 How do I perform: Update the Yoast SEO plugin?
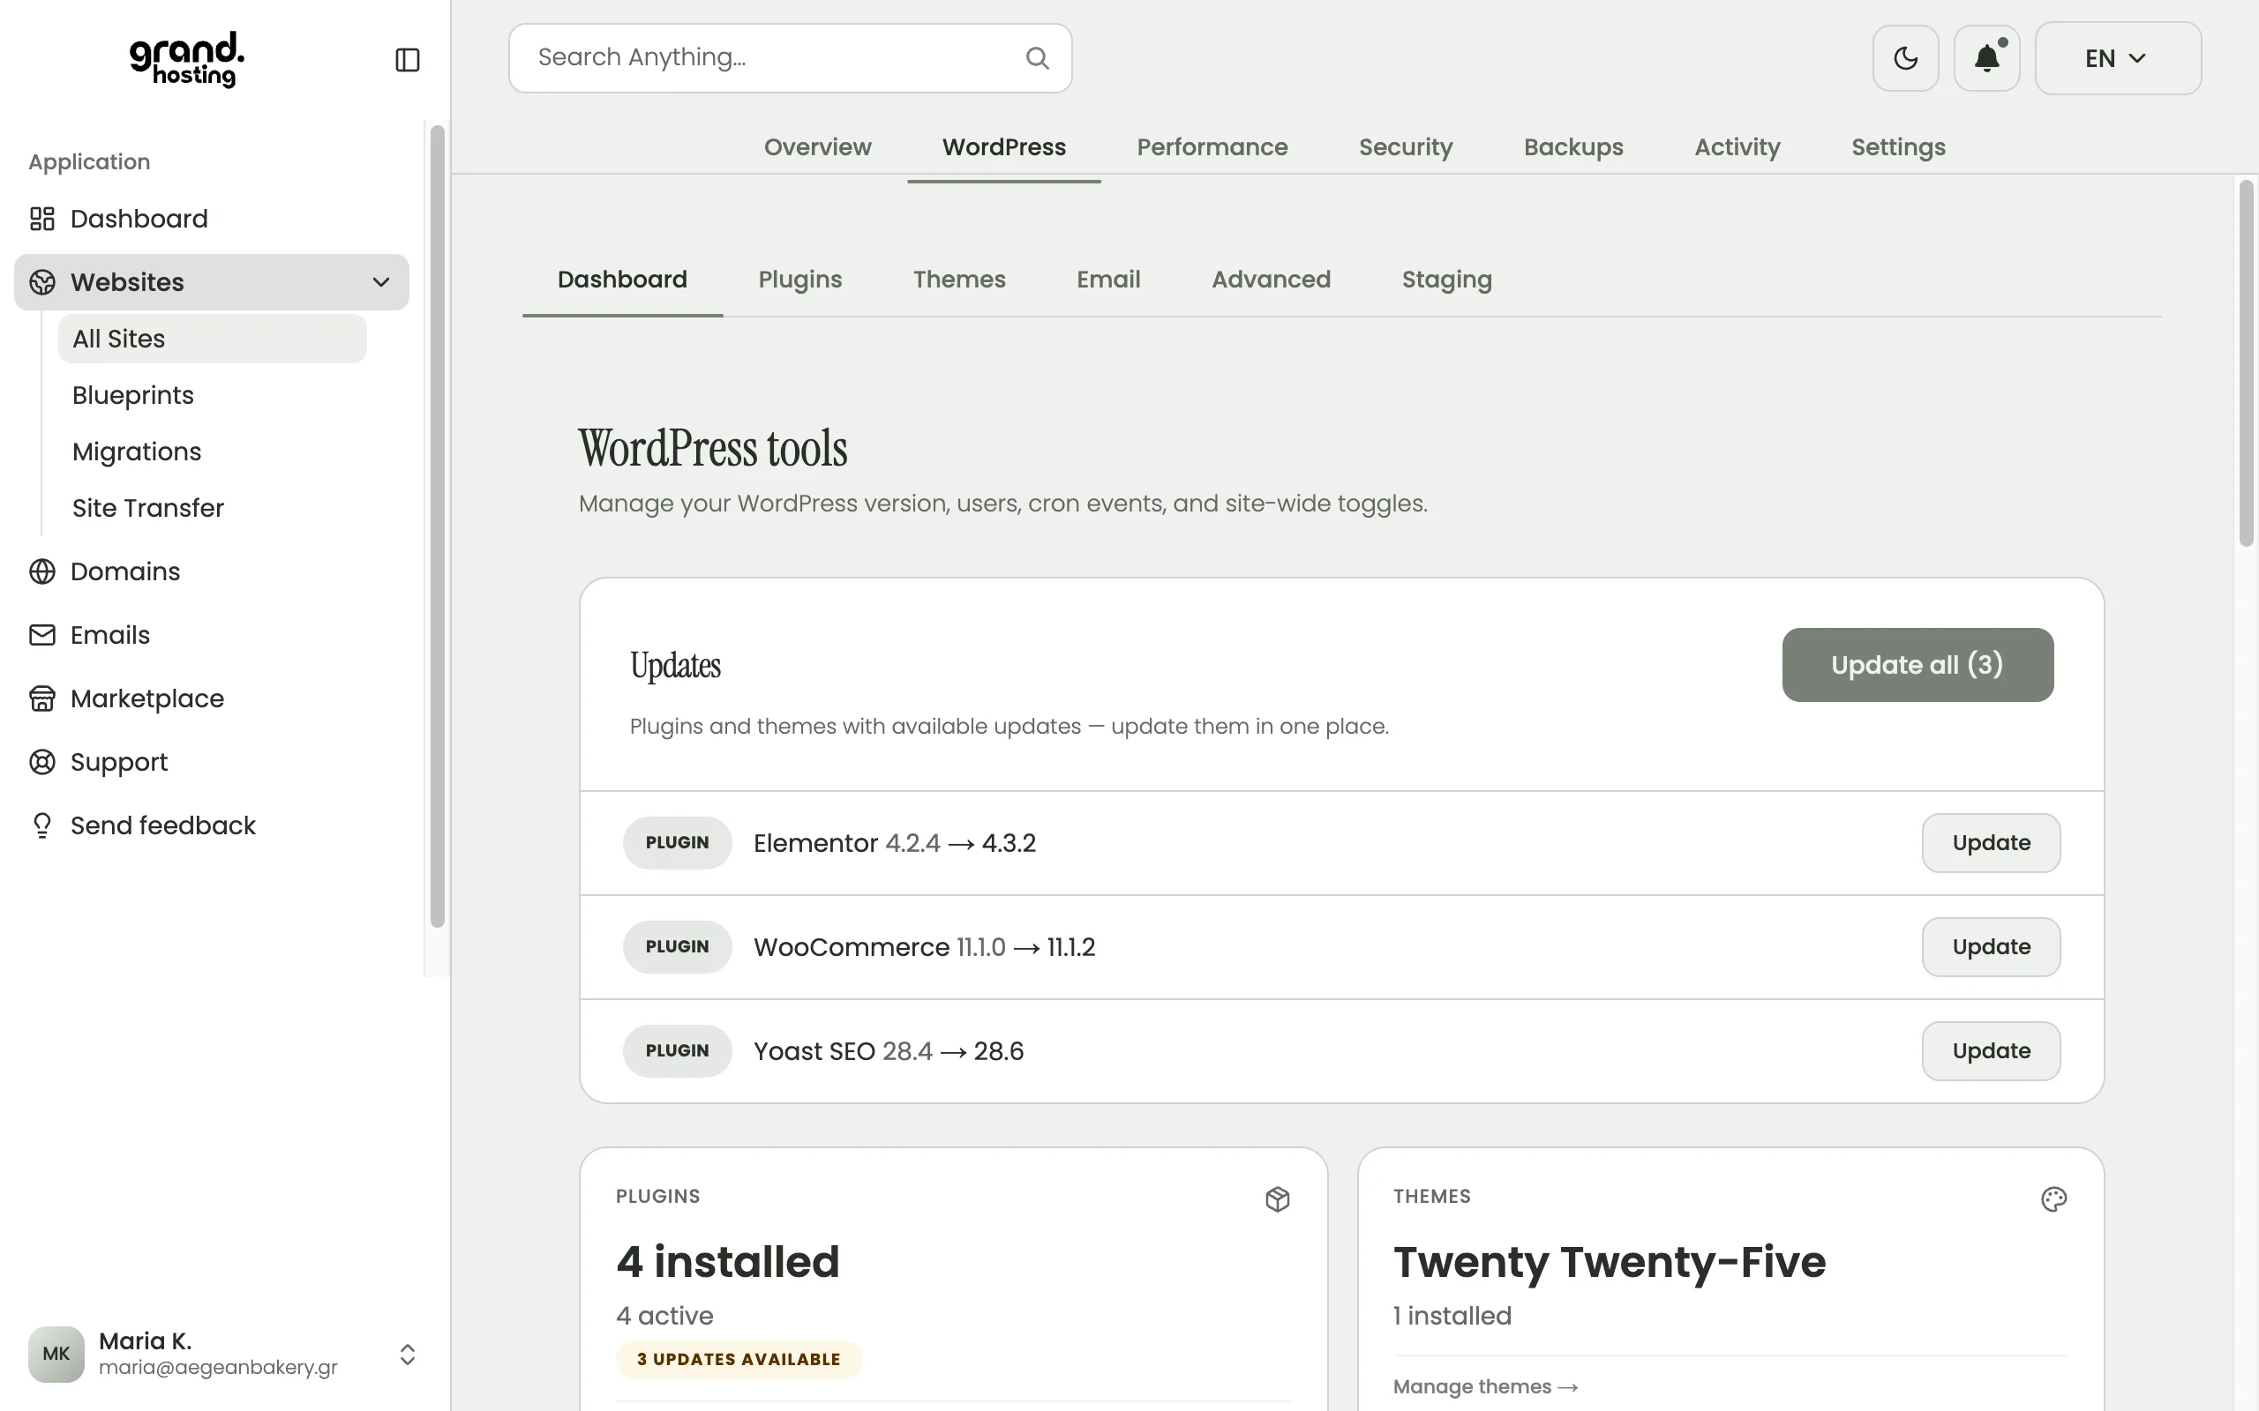(1990, 1051)
